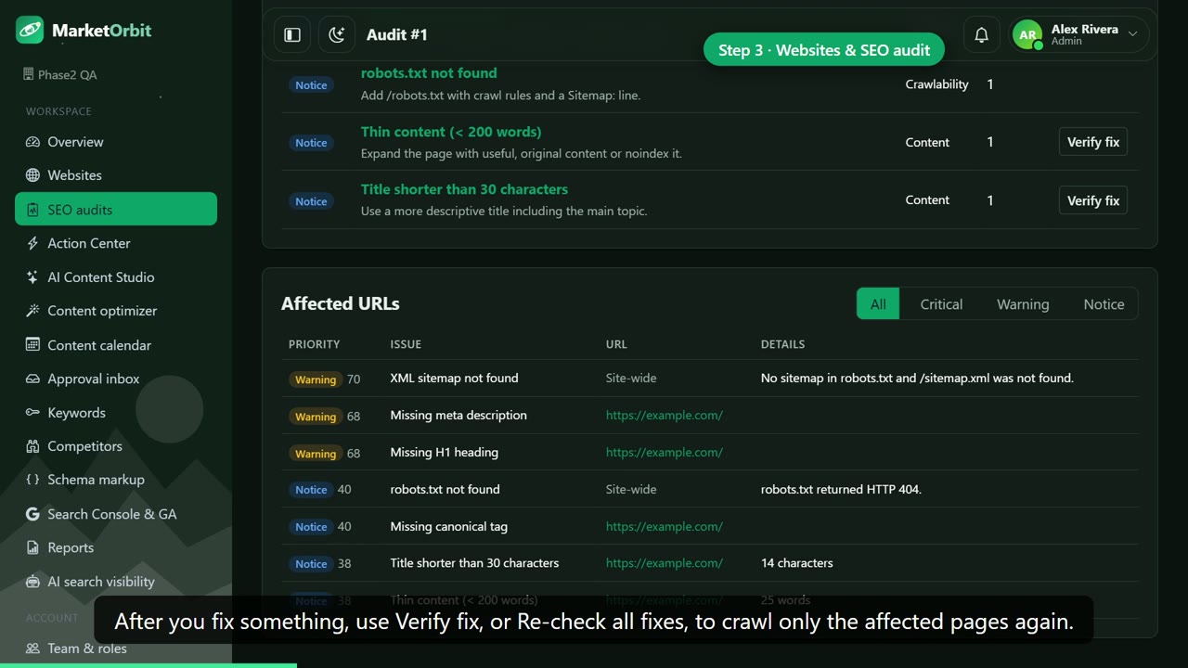The width and height of the screenshot is (1188, 668).
Task: Click the AR avatar circle
Action: [1027, 35]
